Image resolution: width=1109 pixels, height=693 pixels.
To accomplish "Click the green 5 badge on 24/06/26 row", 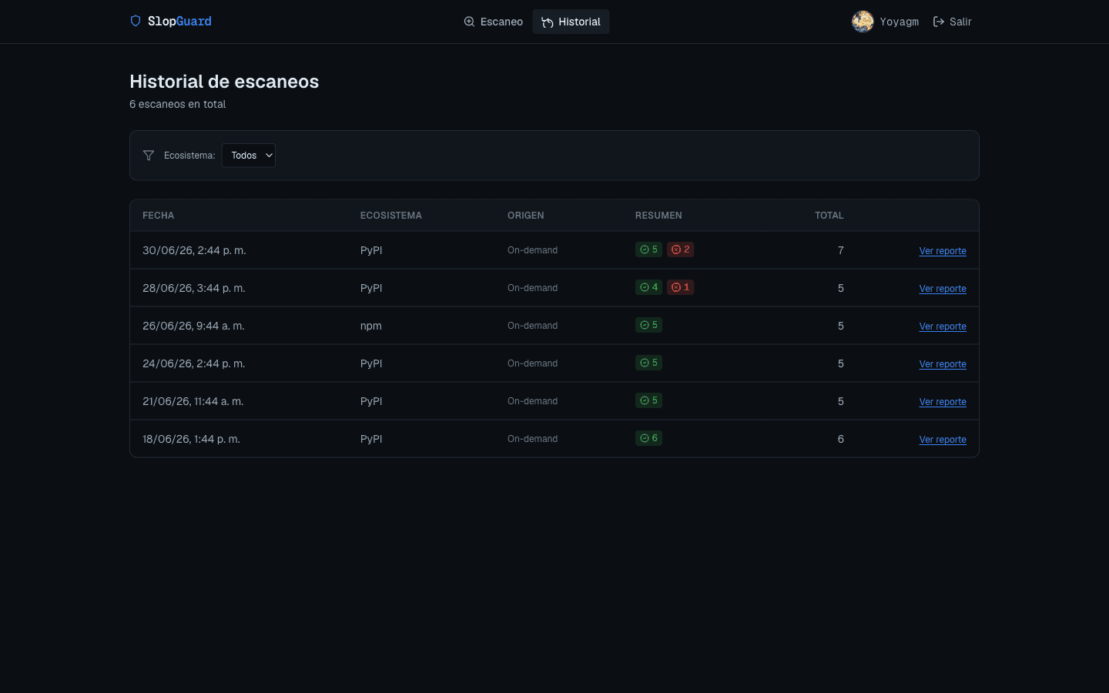I will point(648,363).
